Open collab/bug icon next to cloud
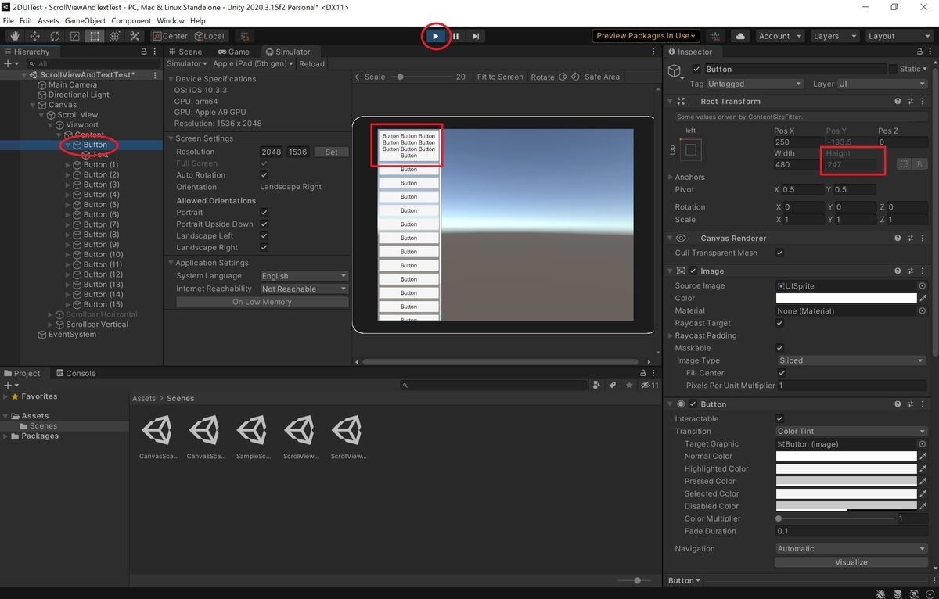The width and height of the screenshot is (939, 599). pos(715,36)
